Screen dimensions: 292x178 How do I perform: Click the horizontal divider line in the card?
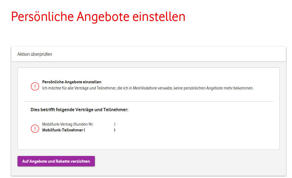pos(148,101)
